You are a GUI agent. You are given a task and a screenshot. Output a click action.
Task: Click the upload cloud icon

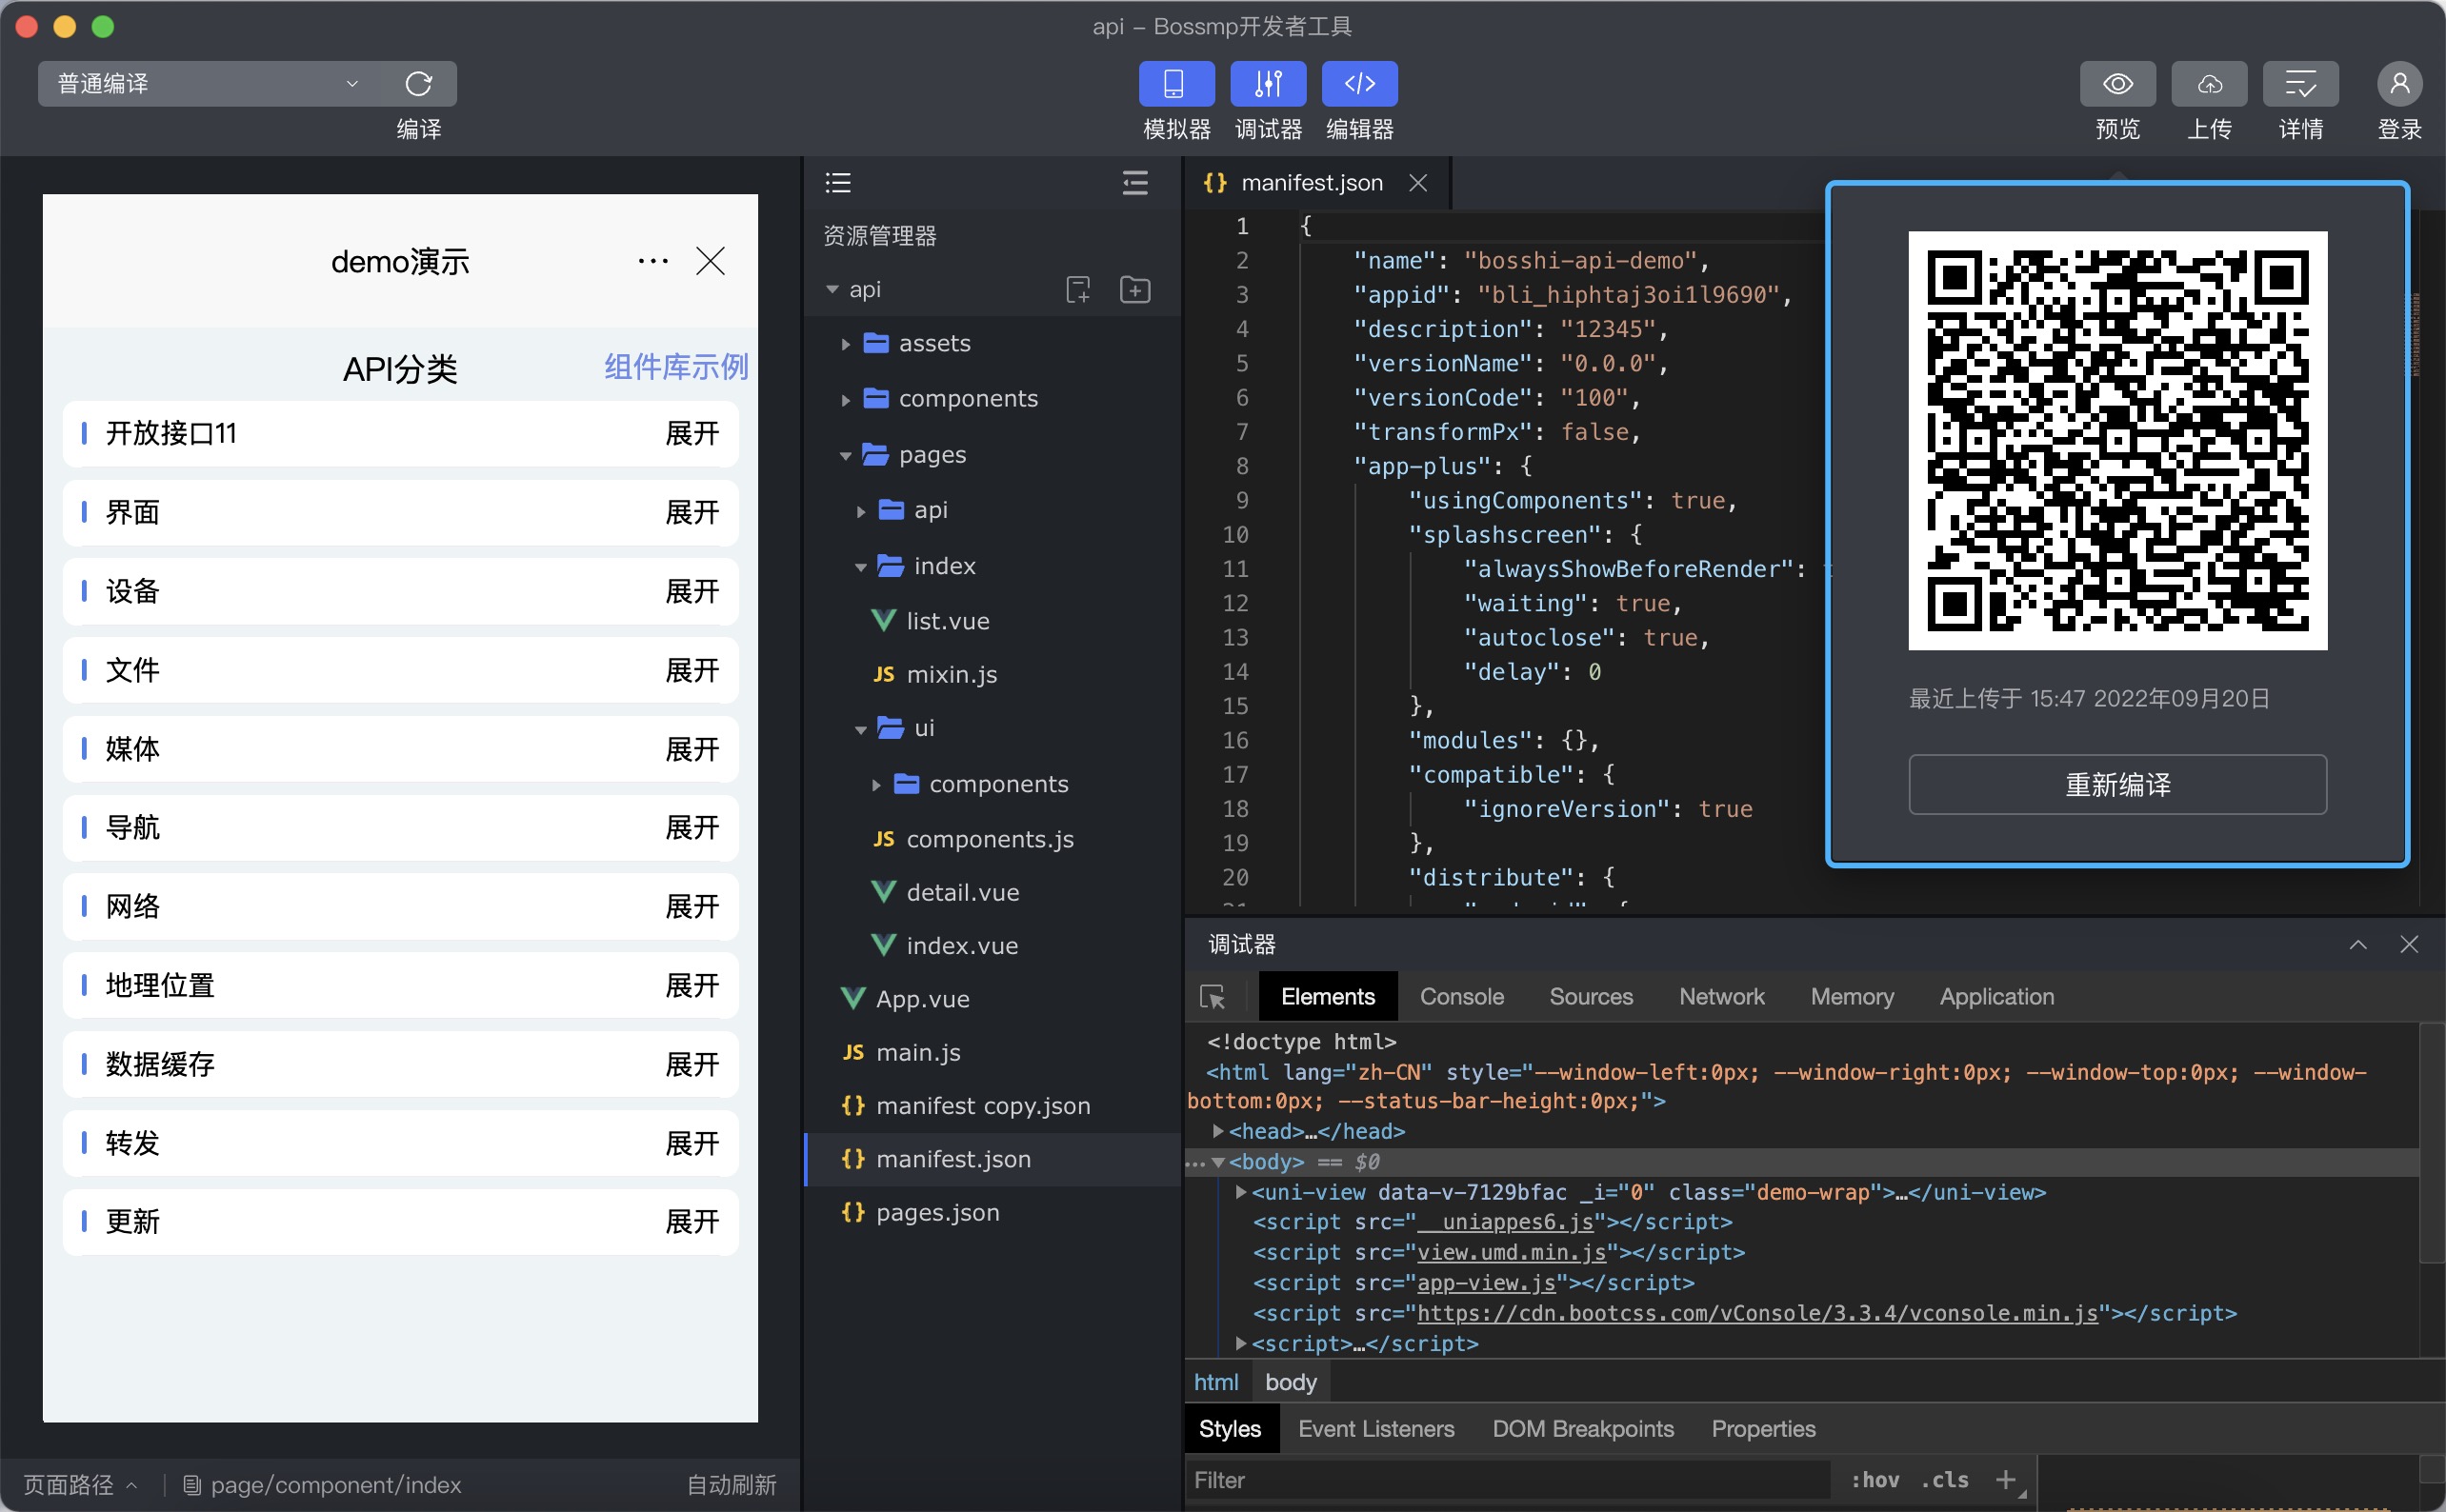(2209, 83)
